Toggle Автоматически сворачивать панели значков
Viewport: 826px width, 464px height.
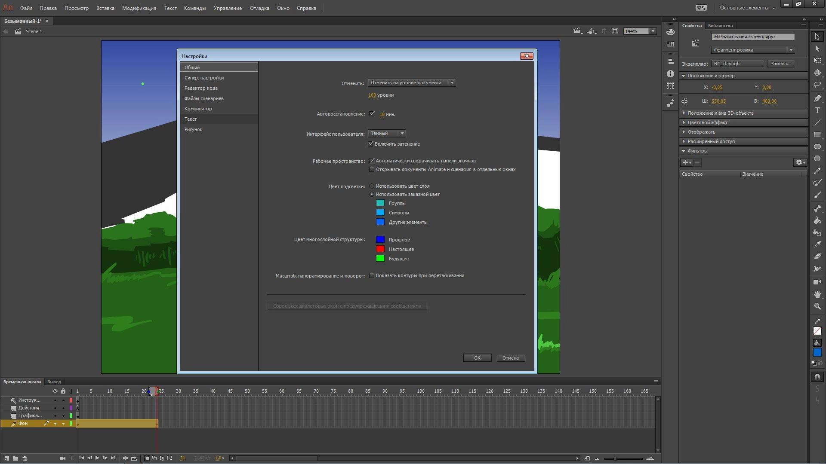pos(372,161)
